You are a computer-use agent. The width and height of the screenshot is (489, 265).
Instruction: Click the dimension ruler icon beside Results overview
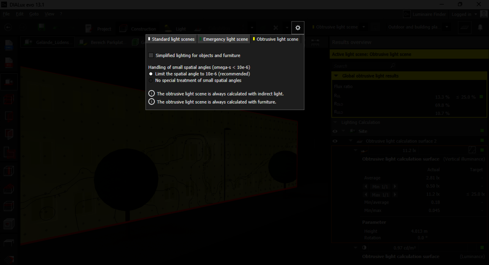pyautogui.click(x=315, y=42)
